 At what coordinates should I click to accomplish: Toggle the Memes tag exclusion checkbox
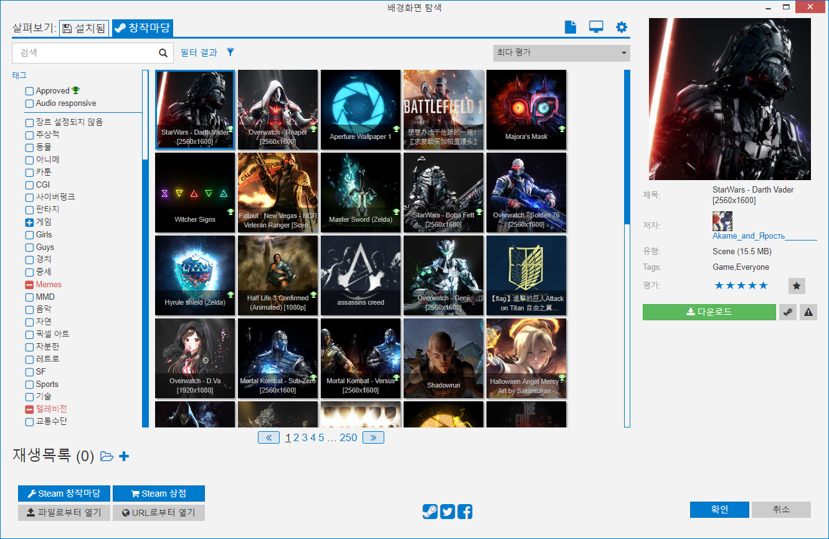click(x=29, y=284)
